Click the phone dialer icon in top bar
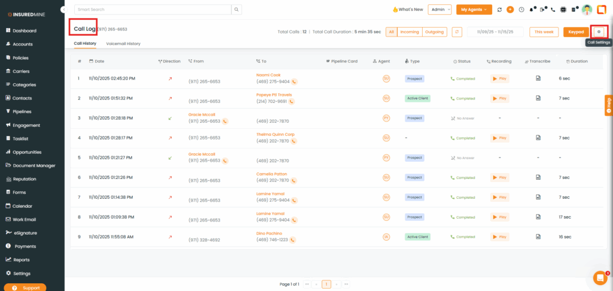The image size is (613, 291). pyautogui.click(x=553, y=10)
